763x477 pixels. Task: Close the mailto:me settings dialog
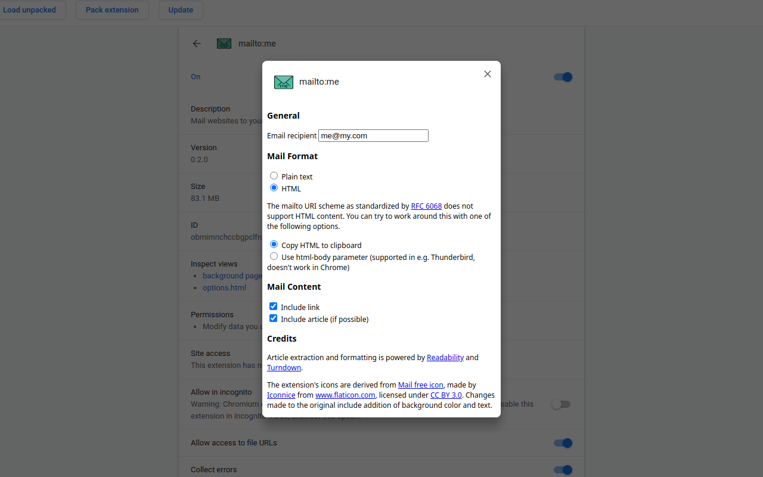[487, 74]
